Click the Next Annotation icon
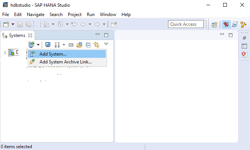The image size is (250, 150). tap(46, 25)
